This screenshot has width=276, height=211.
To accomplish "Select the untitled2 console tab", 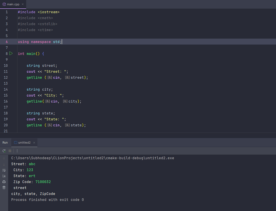I will tap(24, 142).
